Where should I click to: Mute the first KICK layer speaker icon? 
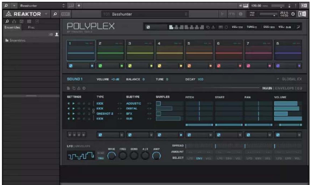(69, 103)
